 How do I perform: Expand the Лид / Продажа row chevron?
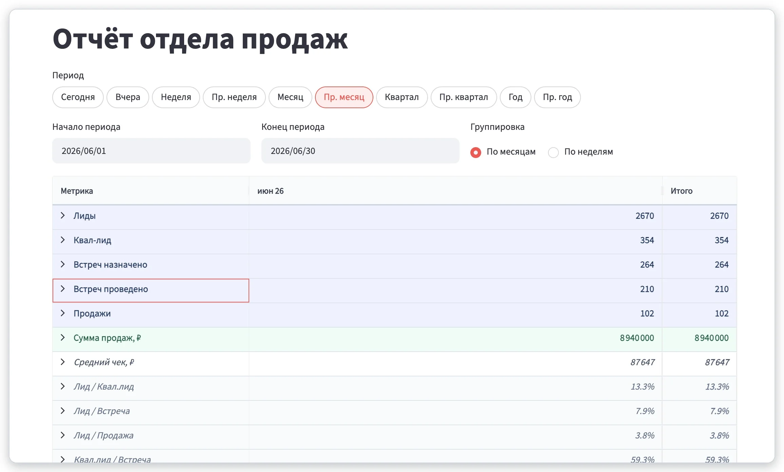click(x=63, y=435)
